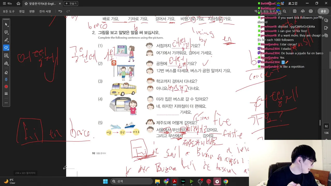Select the freehand Draw tool
Image resolution: width=331 pixels, height=186 pixels.
[6, 48]
